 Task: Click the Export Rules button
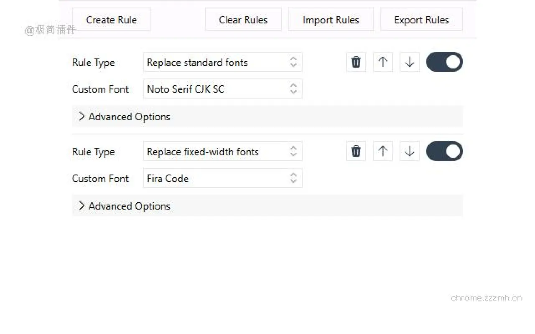click(x=421, y=20)
